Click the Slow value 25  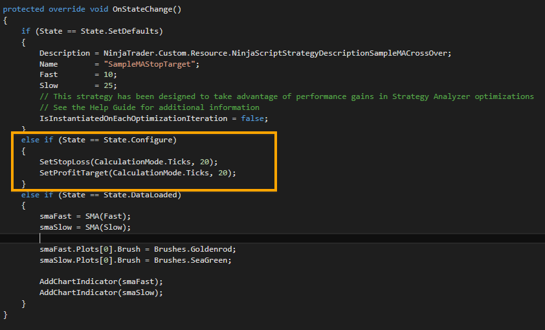click(108, 85)
